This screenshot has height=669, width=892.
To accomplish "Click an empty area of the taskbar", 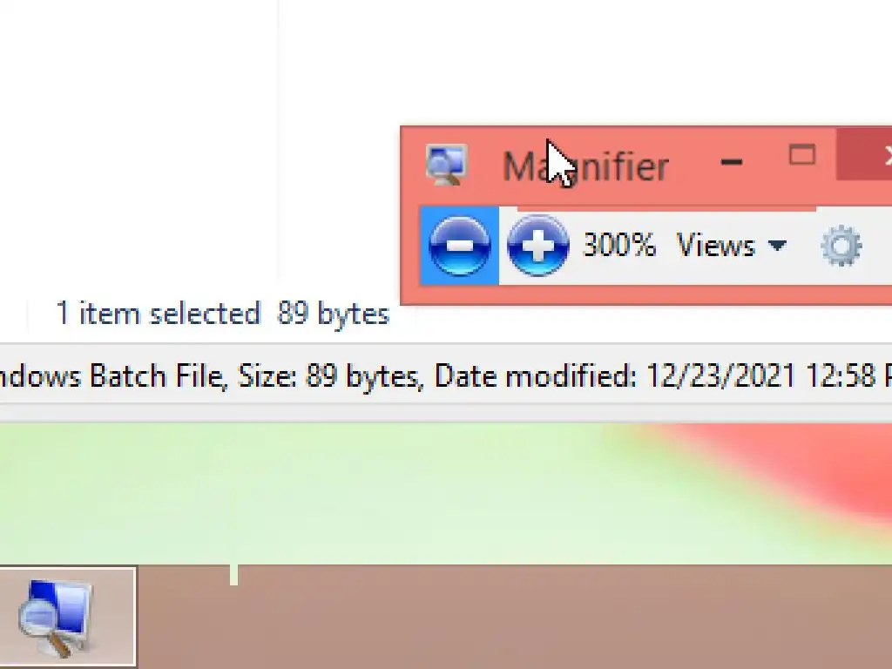I will (512, 618).
